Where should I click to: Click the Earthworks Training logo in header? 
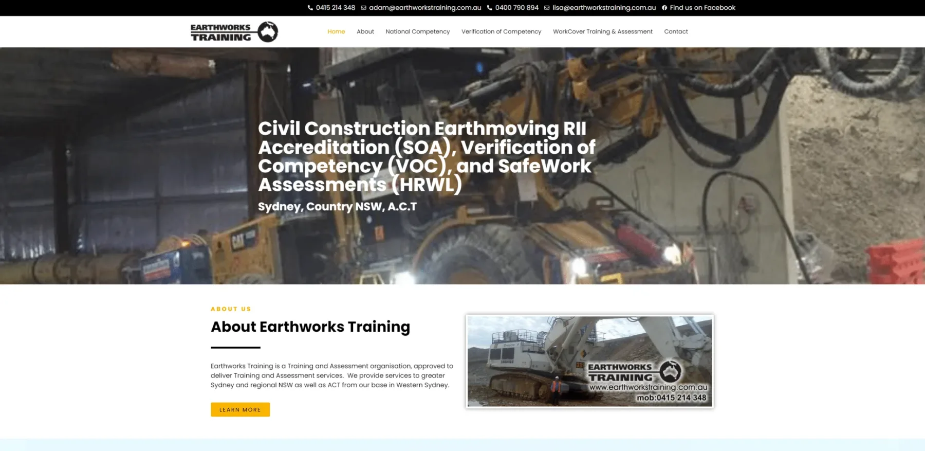coord(234,32)
